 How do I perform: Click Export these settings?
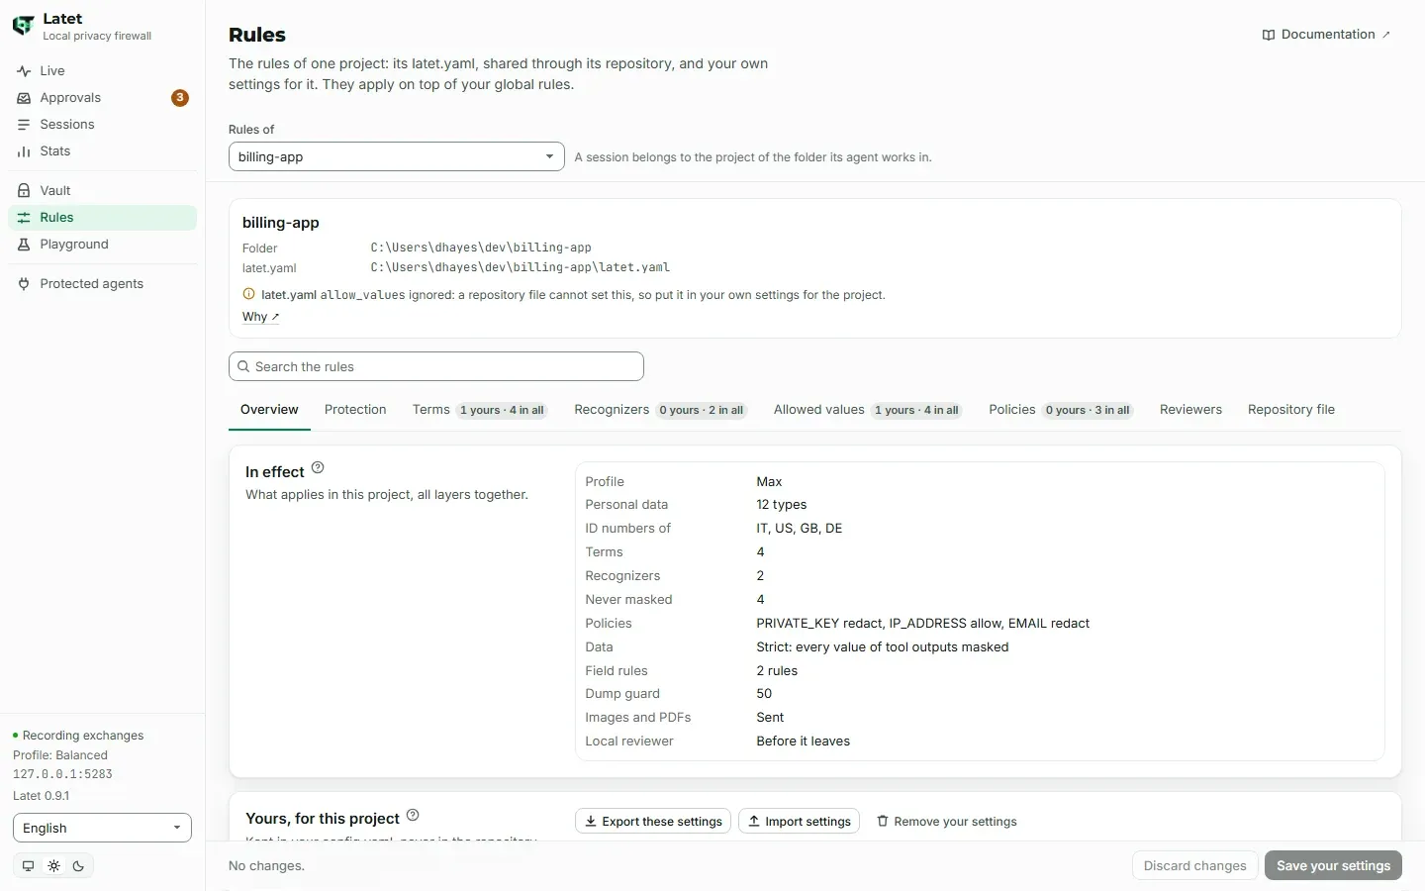coord(653,822)
